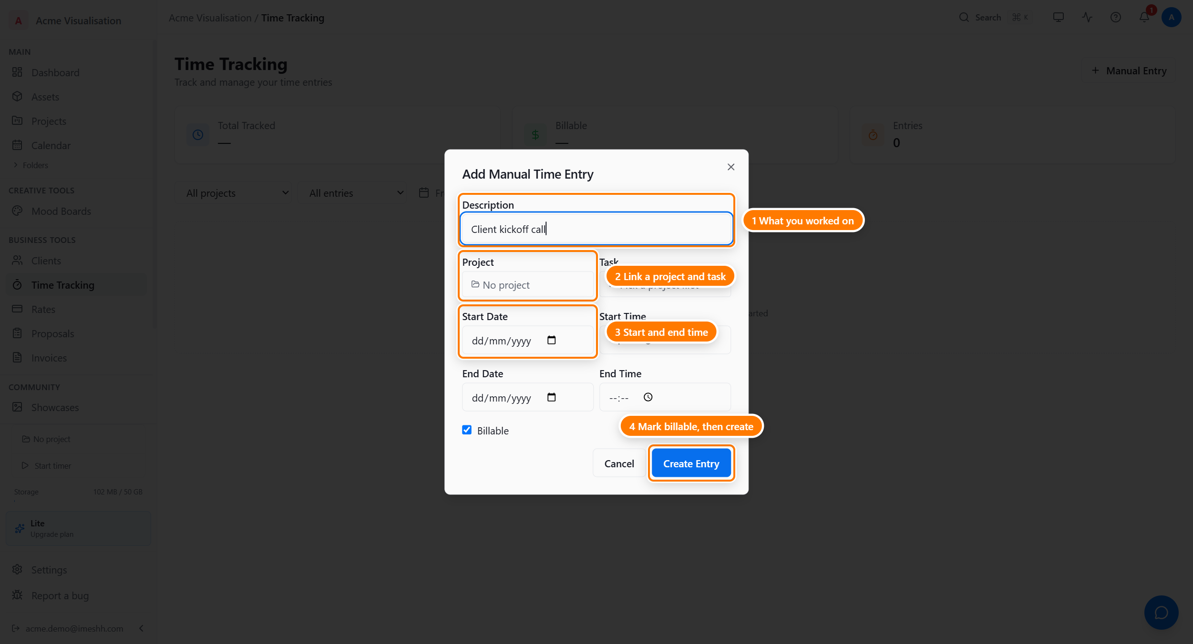Click the Start Date input field

point(527,341)
